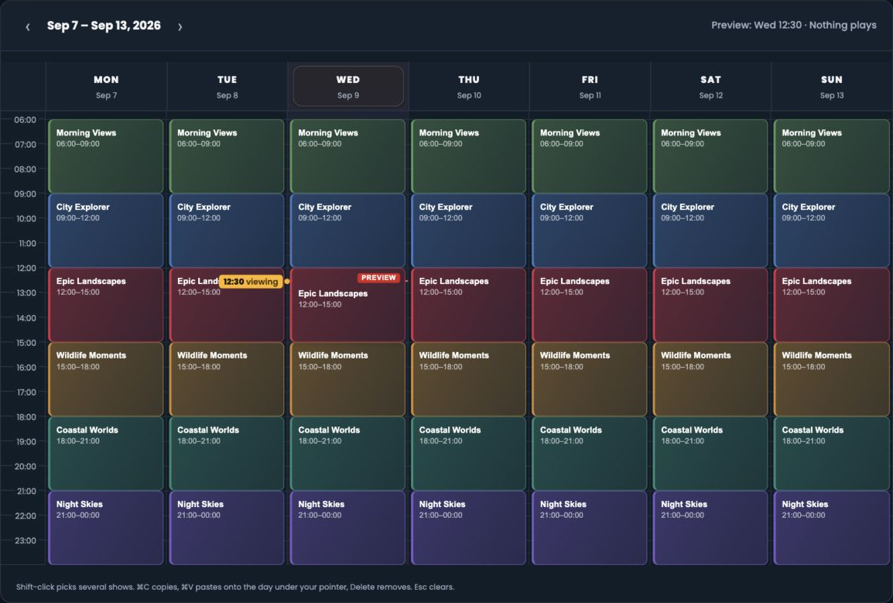Select Sunday's Morning Views show
This screenshot has height=603, width=893.
pos(832,156)
